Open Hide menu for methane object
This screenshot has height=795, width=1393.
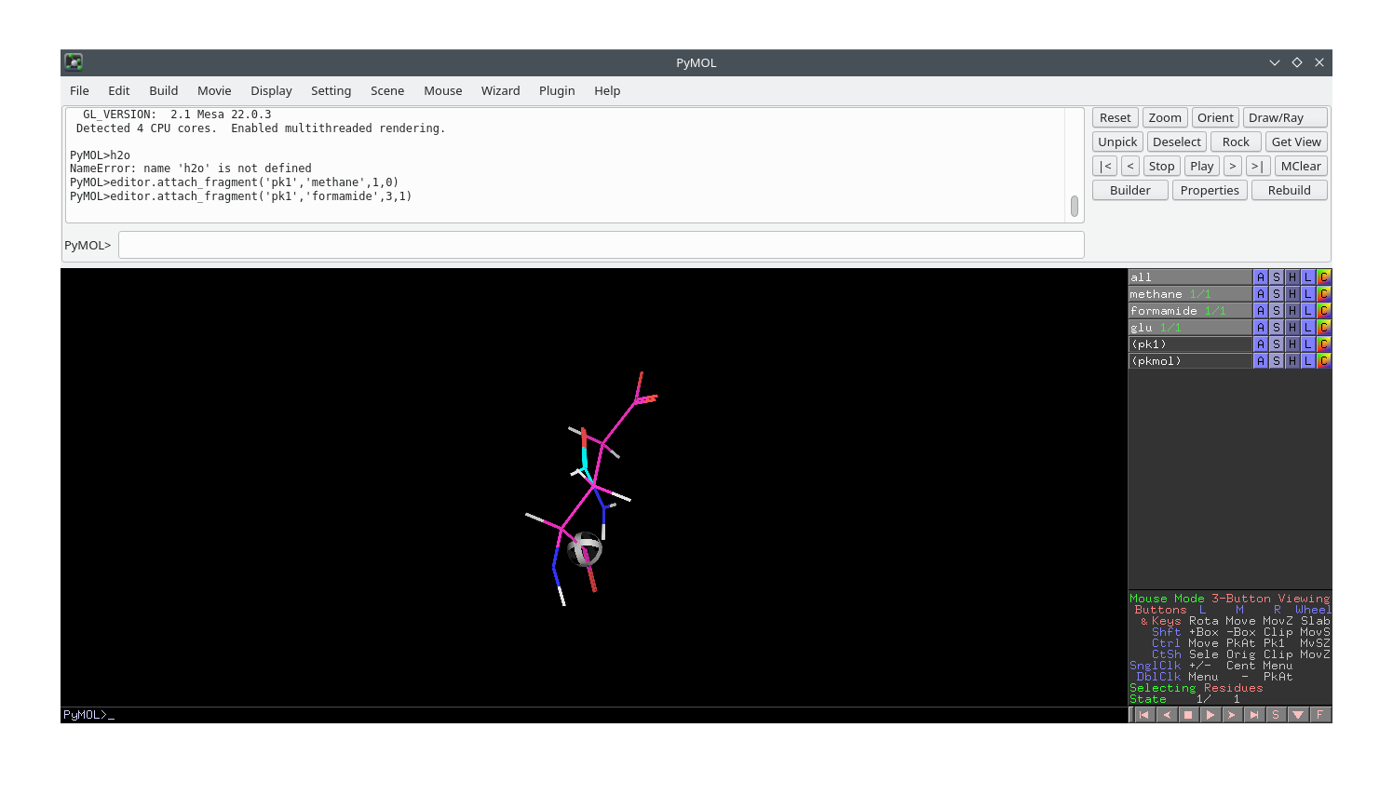(1292, 294)
